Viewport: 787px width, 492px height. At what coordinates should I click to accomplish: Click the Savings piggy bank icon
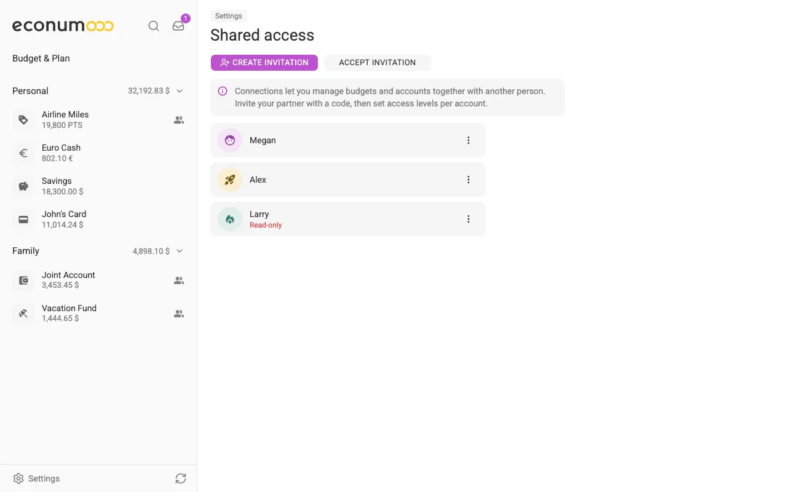(x=23, y=186)
